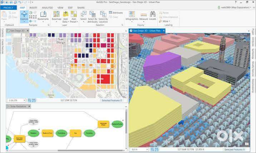Expand the Navigate group dialog launcher

point(49,25)
